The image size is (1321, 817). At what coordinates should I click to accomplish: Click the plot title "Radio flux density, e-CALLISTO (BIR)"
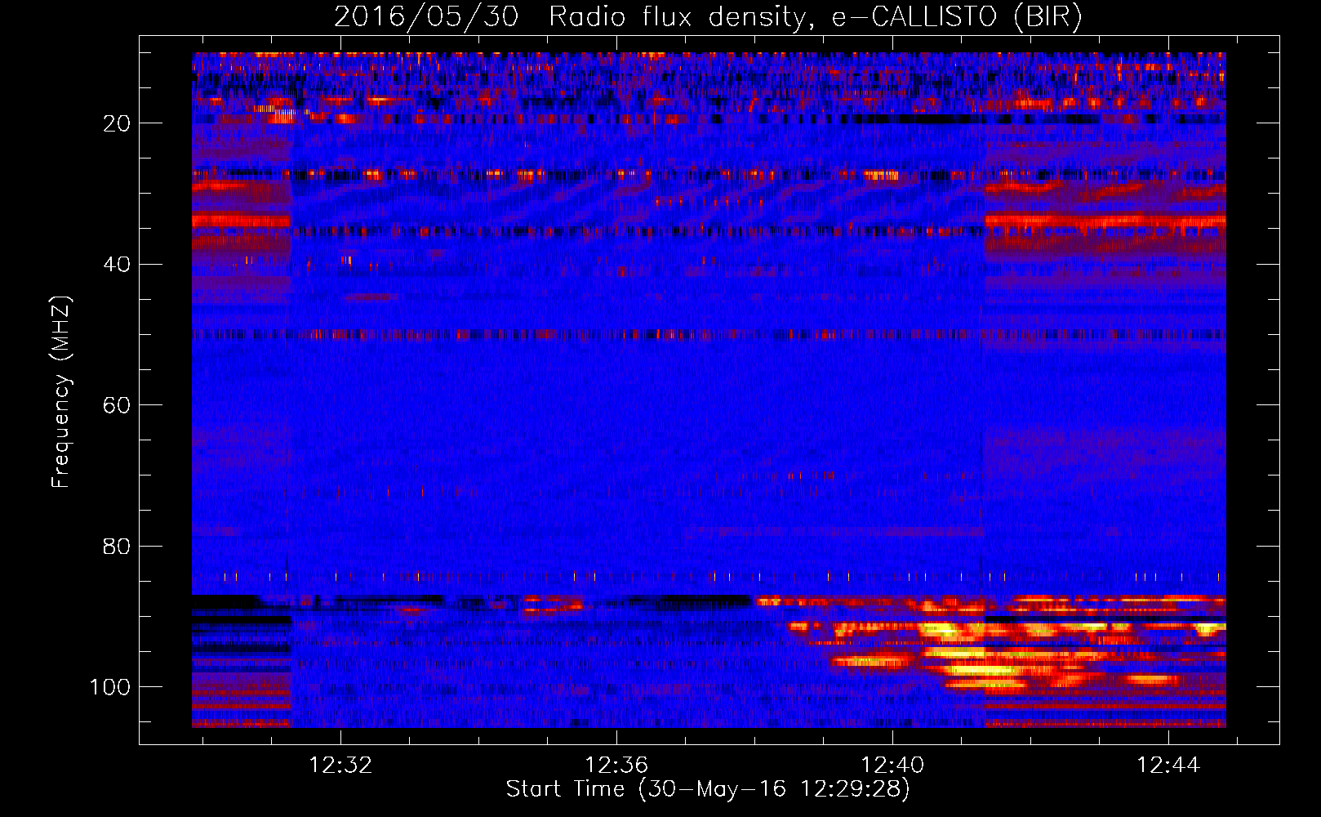click(816, 16)
